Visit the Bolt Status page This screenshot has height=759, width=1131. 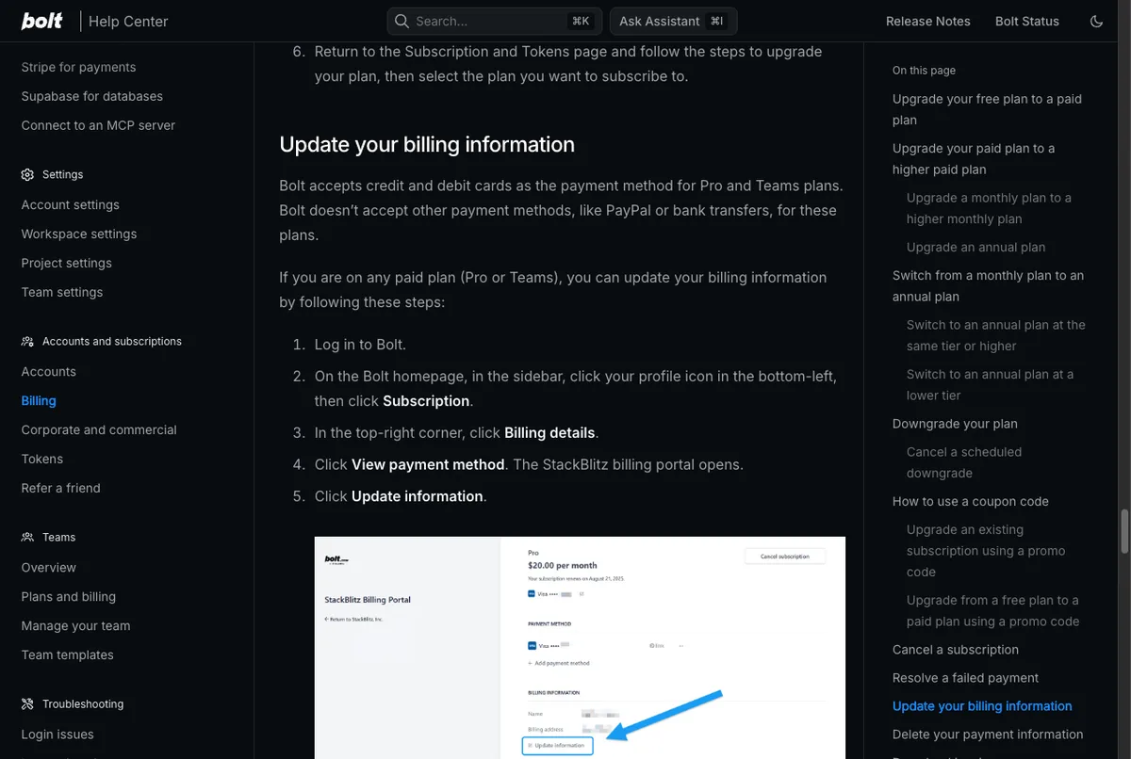pyautogui.click(x=1026, y=21)
